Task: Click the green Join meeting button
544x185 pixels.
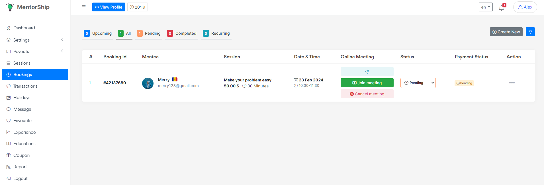Action: pos(367,83)
